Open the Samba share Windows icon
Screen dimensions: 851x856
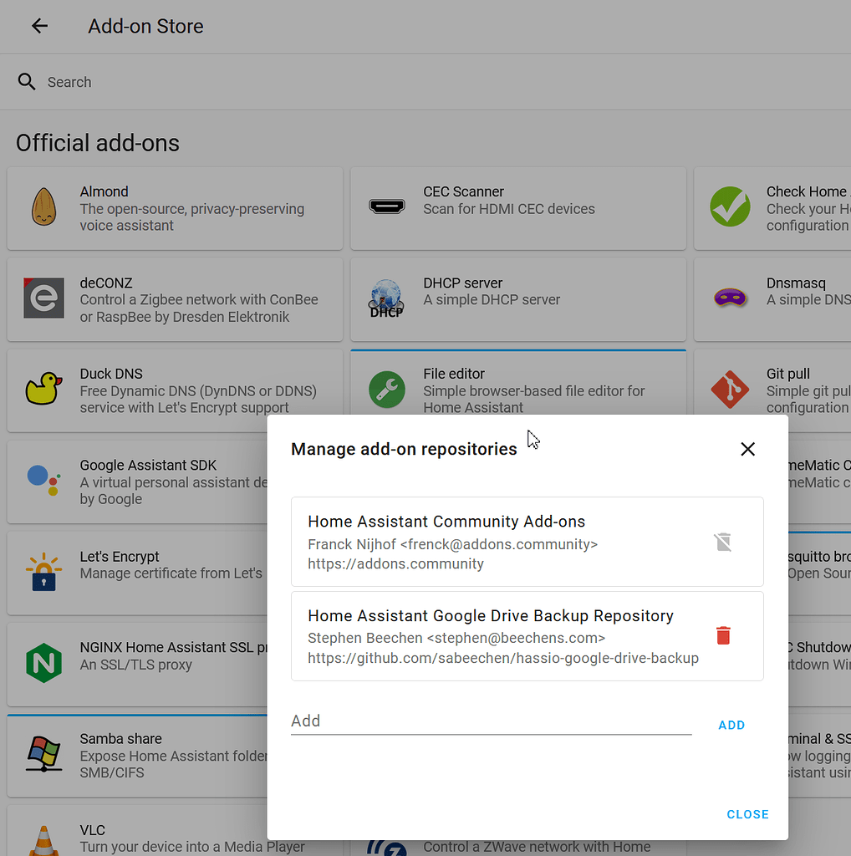pyautogui.click(x=43, y=754)
